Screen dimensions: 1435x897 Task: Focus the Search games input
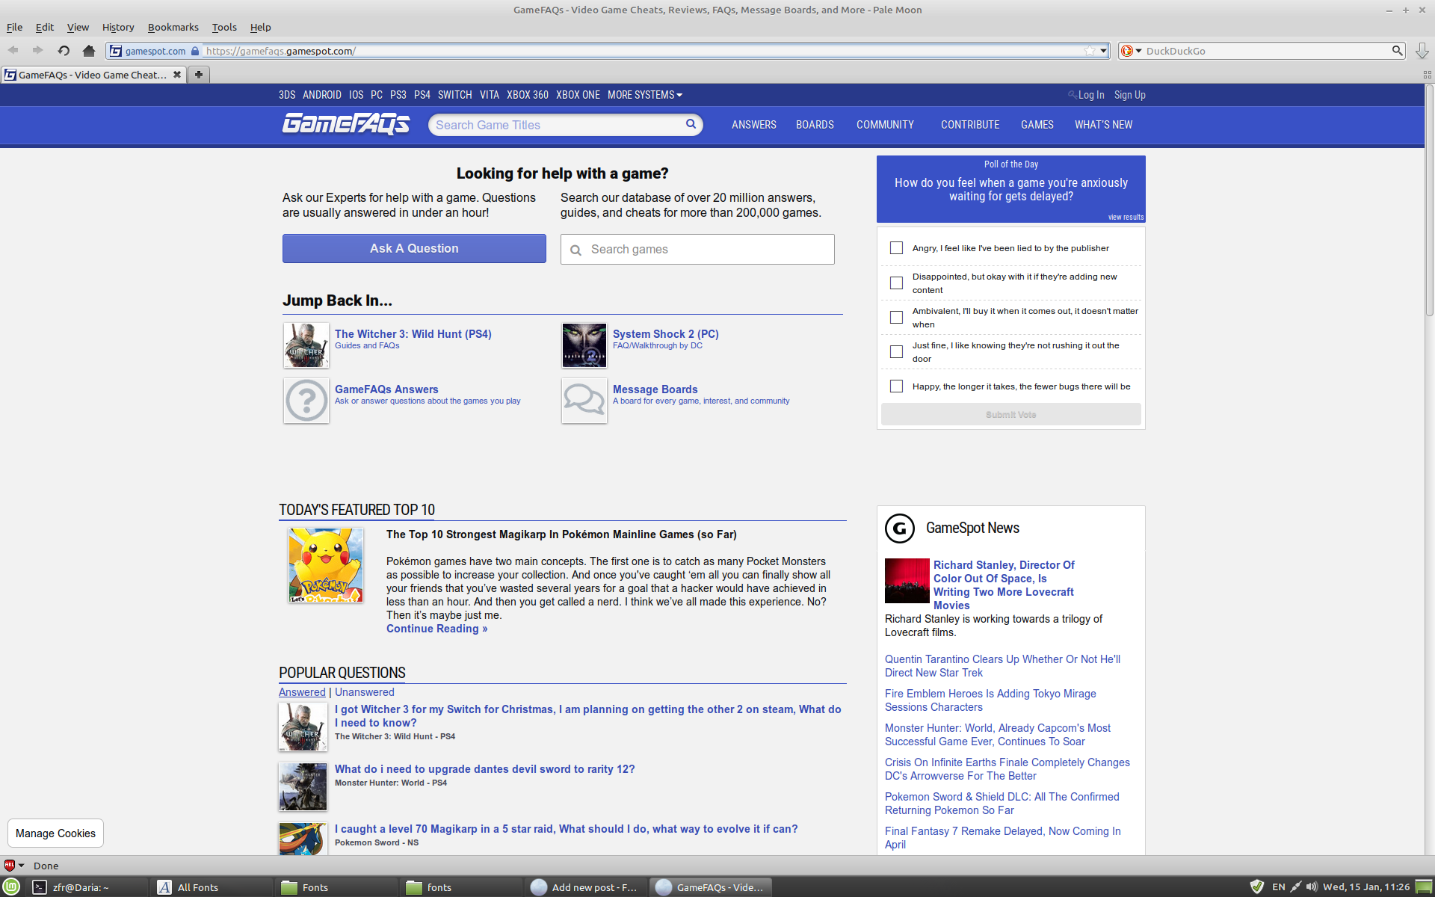coord(697,250)
